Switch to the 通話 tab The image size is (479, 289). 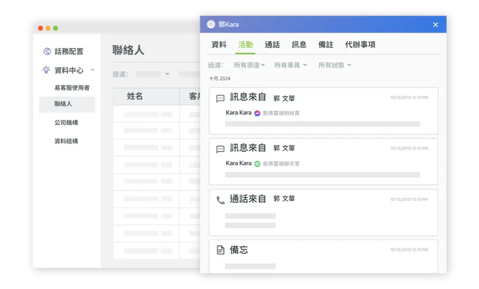272,45
